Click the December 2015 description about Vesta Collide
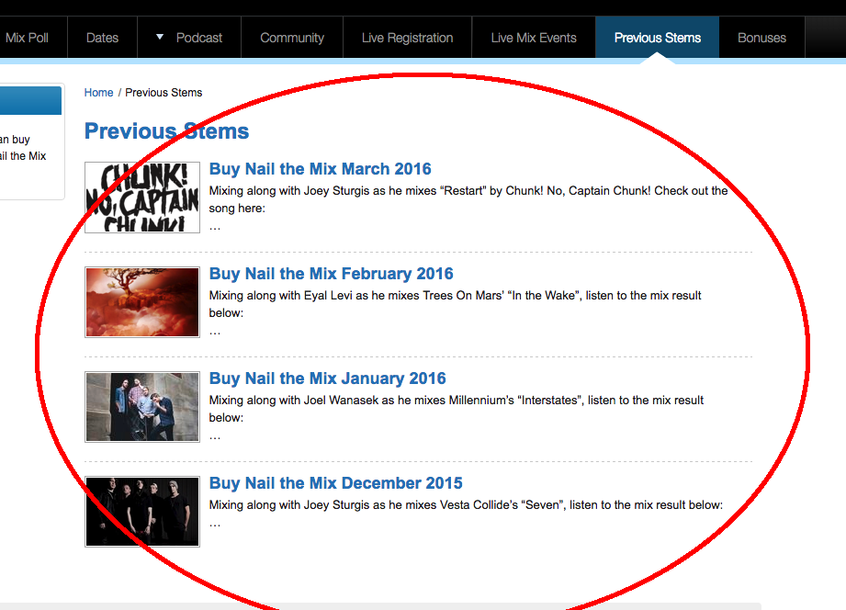 pyautogui.click(x=466, y=504)
